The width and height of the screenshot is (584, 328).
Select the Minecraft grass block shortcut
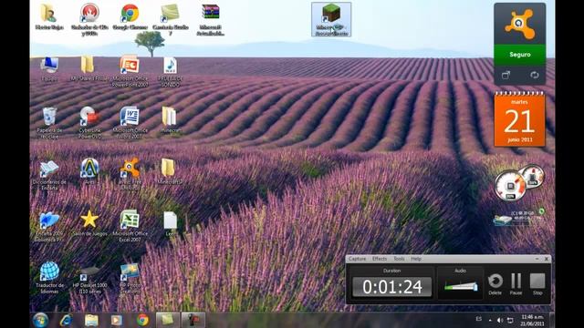tap(331, 19)
